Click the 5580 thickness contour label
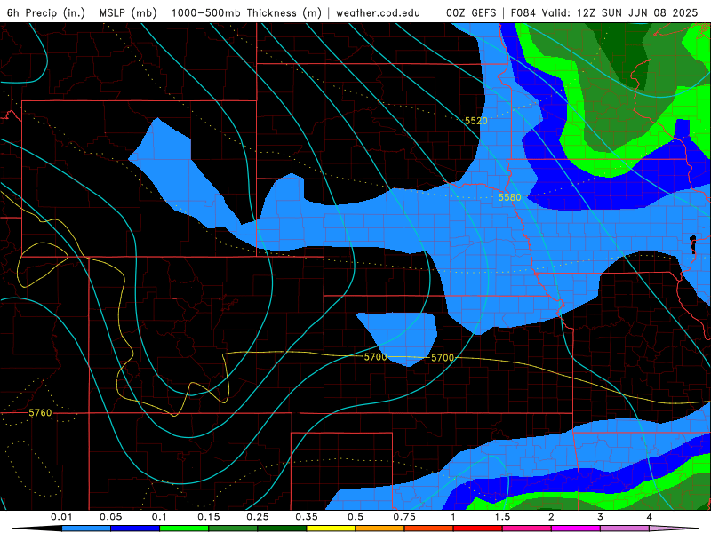Viewport: 711px width, 533px height. [x=509, y=197]
